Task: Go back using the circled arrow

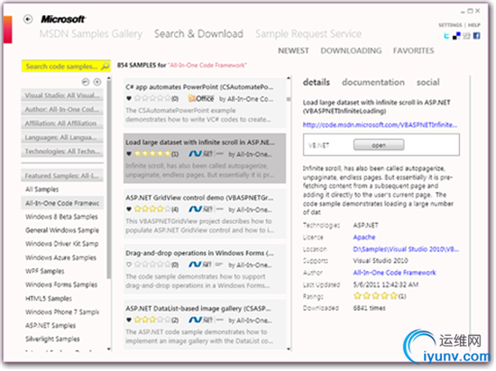Action: pos(28,19)
